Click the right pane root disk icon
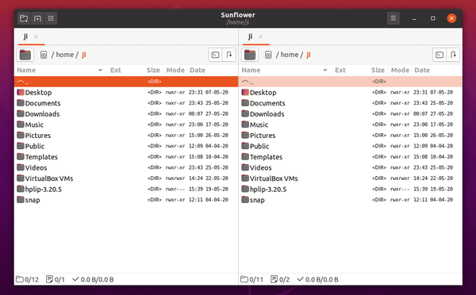Viewport: 476px width, 295px height. click(x=268, y=55)
